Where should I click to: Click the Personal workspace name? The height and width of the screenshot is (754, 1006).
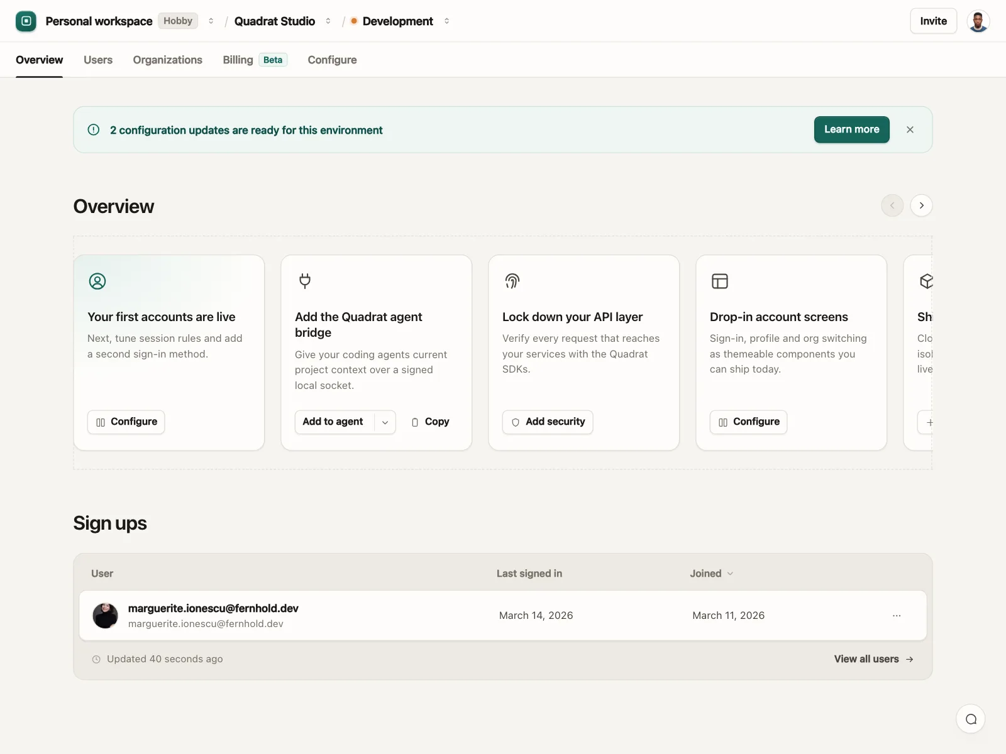point(99,21)
